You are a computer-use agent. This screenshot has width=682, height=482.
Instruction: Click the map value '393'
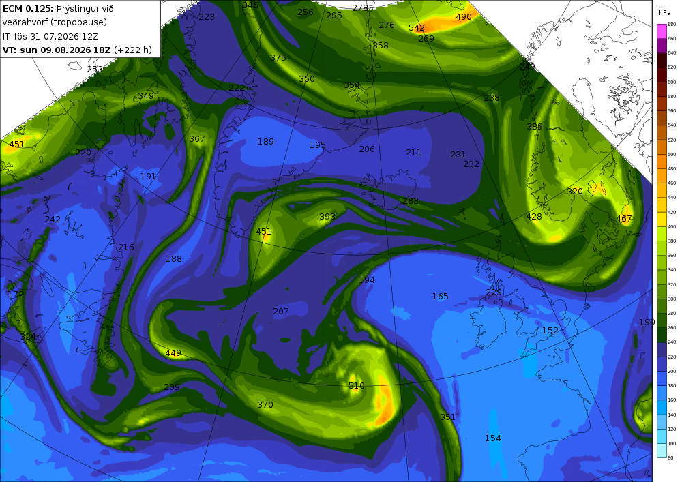pos(327,216)
